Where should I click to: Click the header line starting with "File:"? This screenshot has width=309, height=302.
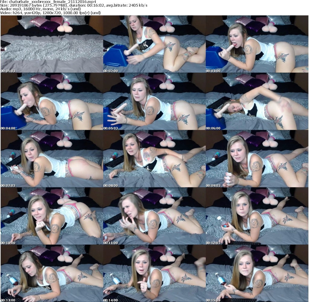click(x=48, y=2)
